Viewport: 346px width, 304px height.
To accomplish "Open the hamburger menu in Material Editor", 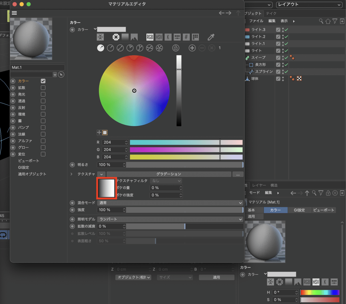I will [14, 13].
